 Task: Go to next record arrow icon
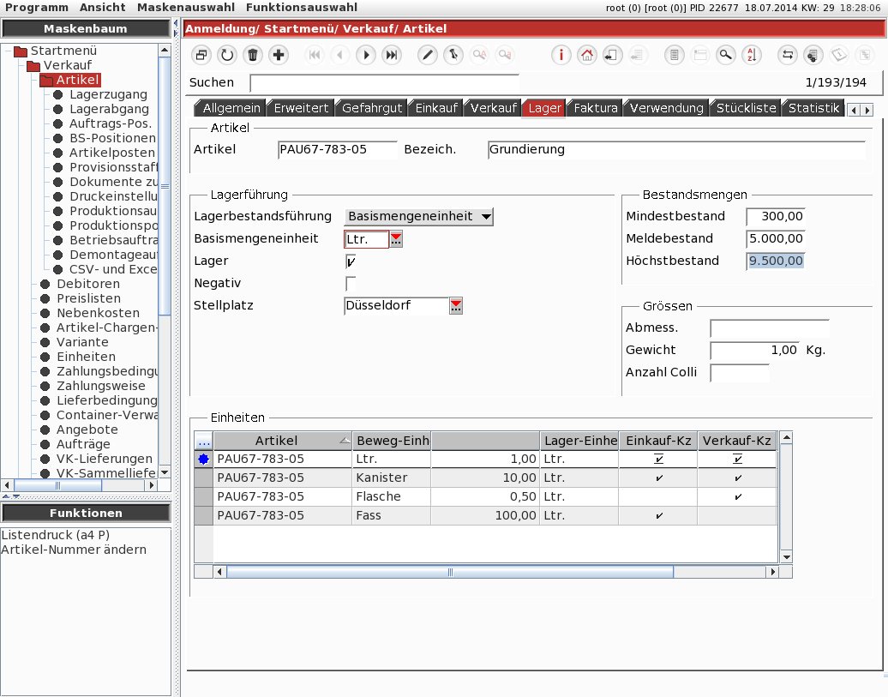366,55
